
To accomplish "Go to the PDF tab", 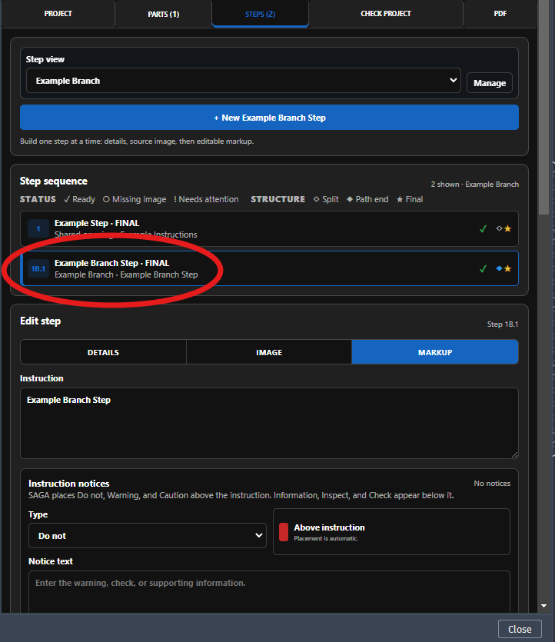I will click(x=500, y=14).
